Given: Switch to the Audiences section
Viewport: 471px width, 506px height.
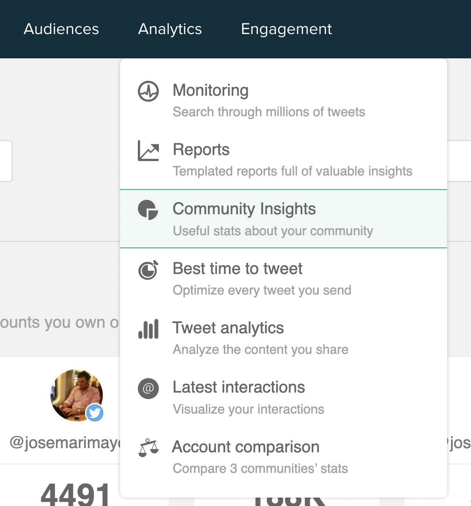Looking at the screenshot, I should pyautogui.click(x=61, y=29).
